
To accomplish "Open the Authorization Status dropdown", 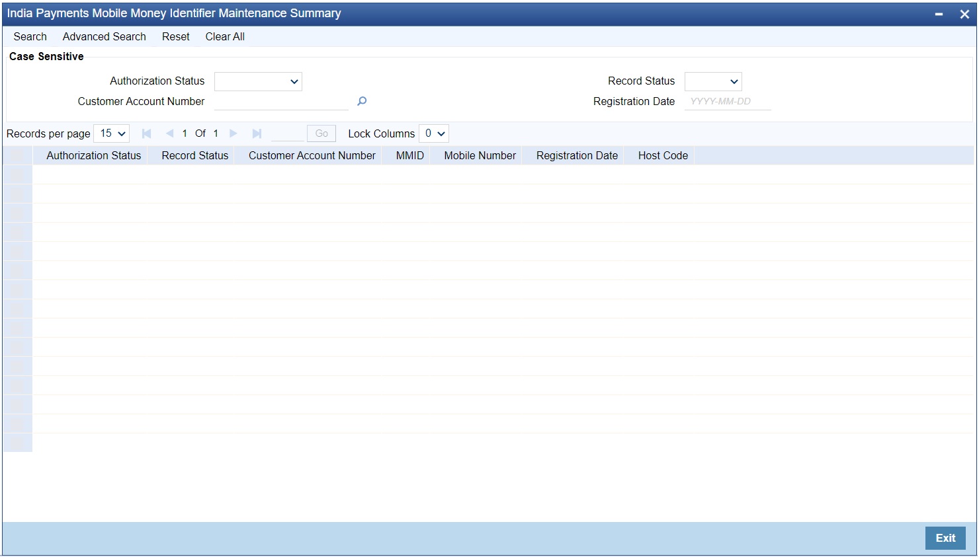I will point(258,81).
